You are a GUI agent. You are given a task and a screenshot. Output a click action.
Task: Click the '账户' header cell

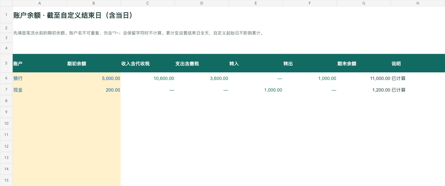coord(40,63)
